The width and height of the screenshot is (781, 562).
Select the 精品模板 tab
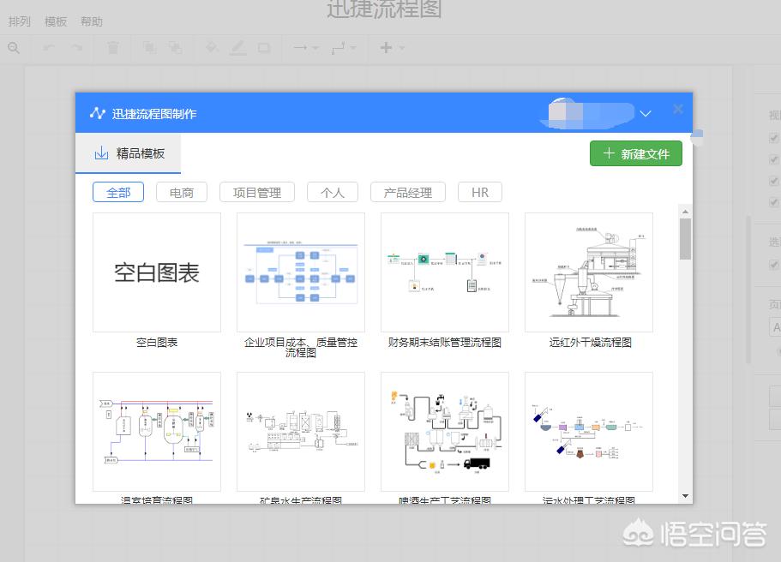pos(128,153)
